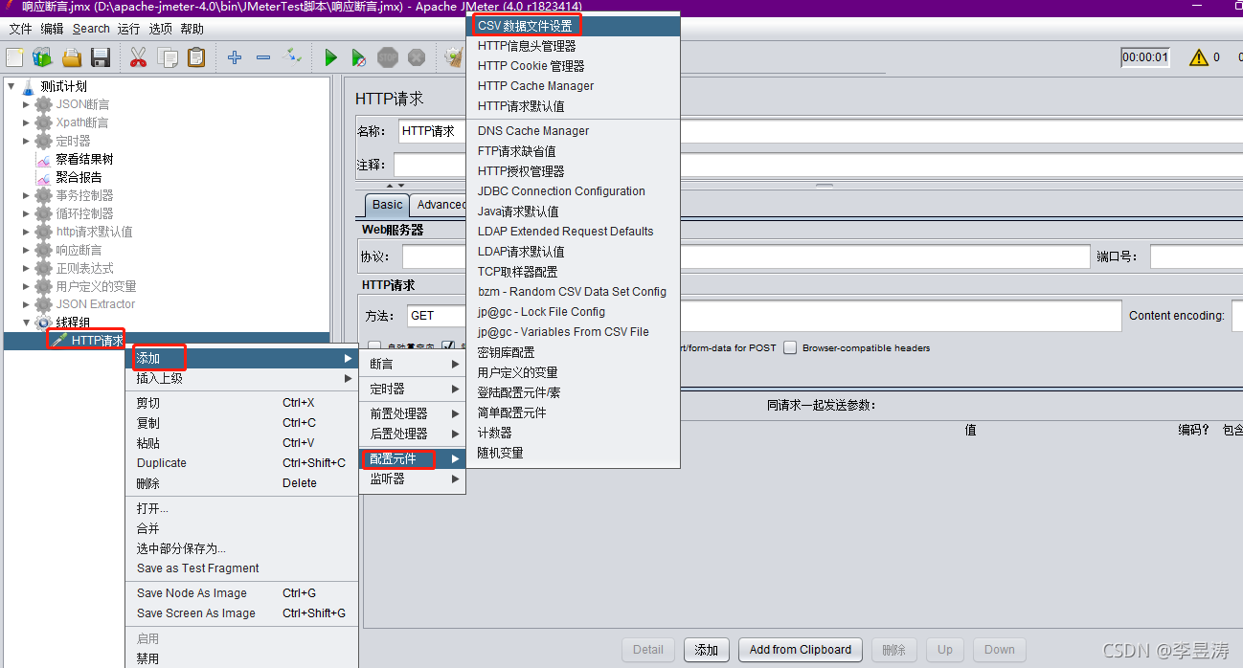1243x668 pixels.
Task: Click the Paste clipboard toolbar icon
Action: 196,57
